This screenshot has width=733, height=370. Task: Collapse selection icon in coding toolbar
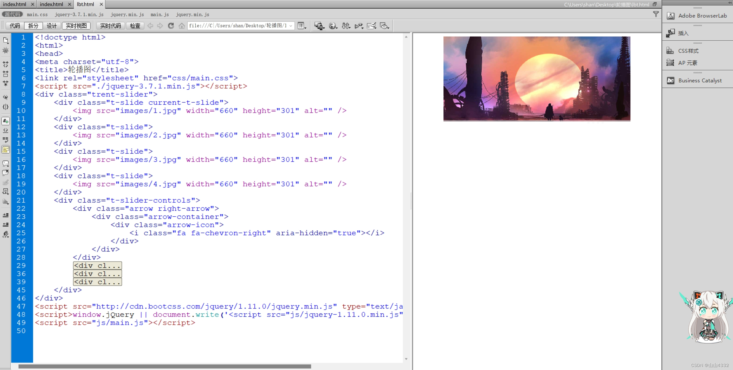click(x=5, y=74)
